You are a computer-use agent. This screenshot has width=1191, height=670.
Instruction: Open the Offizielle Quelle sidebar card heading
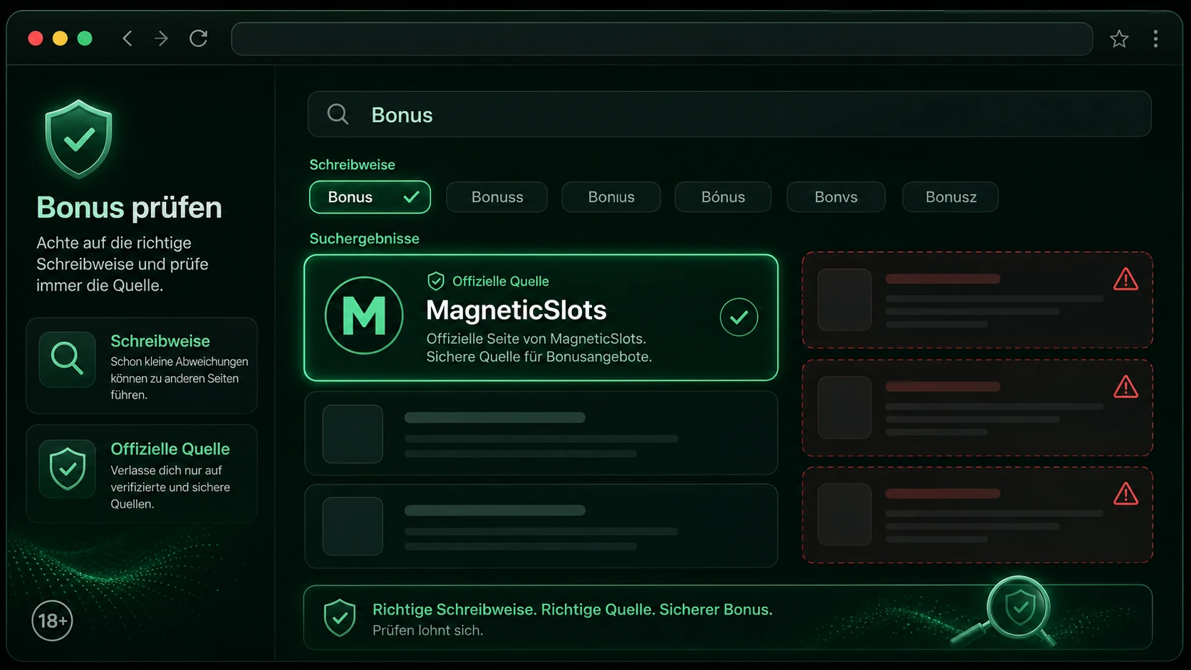(x=170, y=449)
